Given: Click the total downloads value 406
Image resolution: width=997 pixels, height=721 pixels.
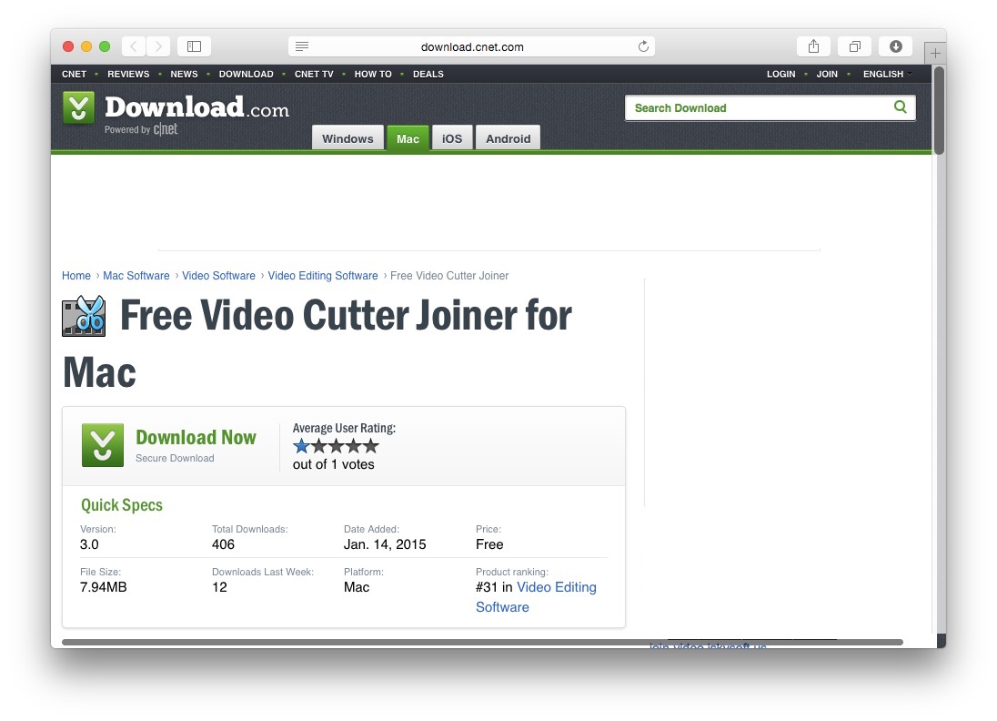Looking at the screenshot, I should click(x=223, y=544).
